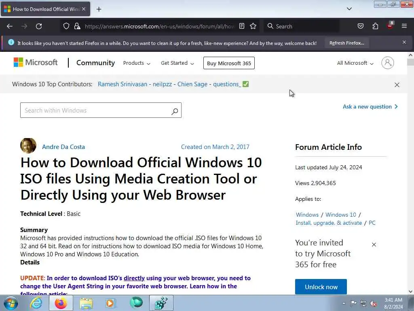Viewport: 414px width, 311px height.
Task: Open neilpzz contributor profile
Action: [x=163, y=84]
